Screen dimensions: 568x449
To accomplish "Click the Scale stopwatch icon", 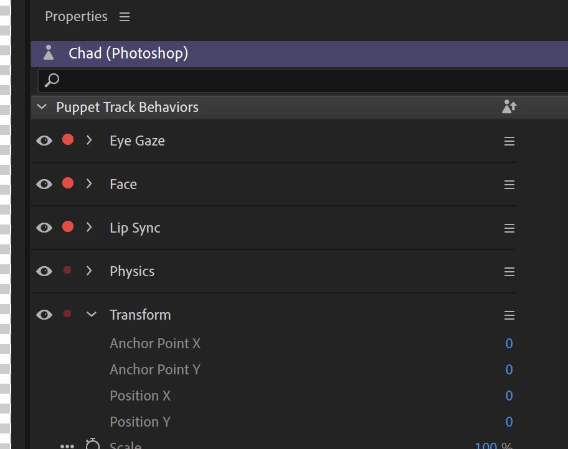I will (93, 444).
